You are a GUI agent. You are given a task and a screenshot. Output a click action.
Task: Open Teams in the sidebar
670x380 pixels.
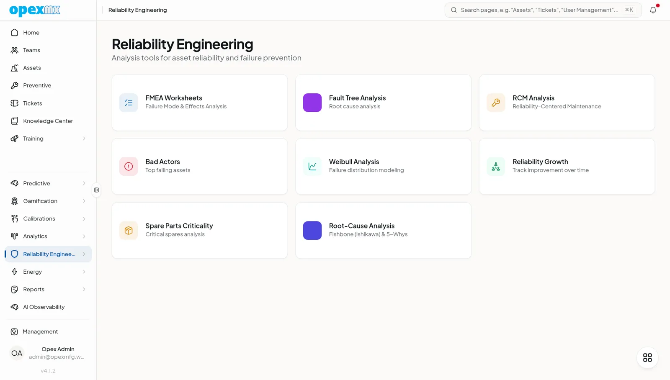(48, 50)
